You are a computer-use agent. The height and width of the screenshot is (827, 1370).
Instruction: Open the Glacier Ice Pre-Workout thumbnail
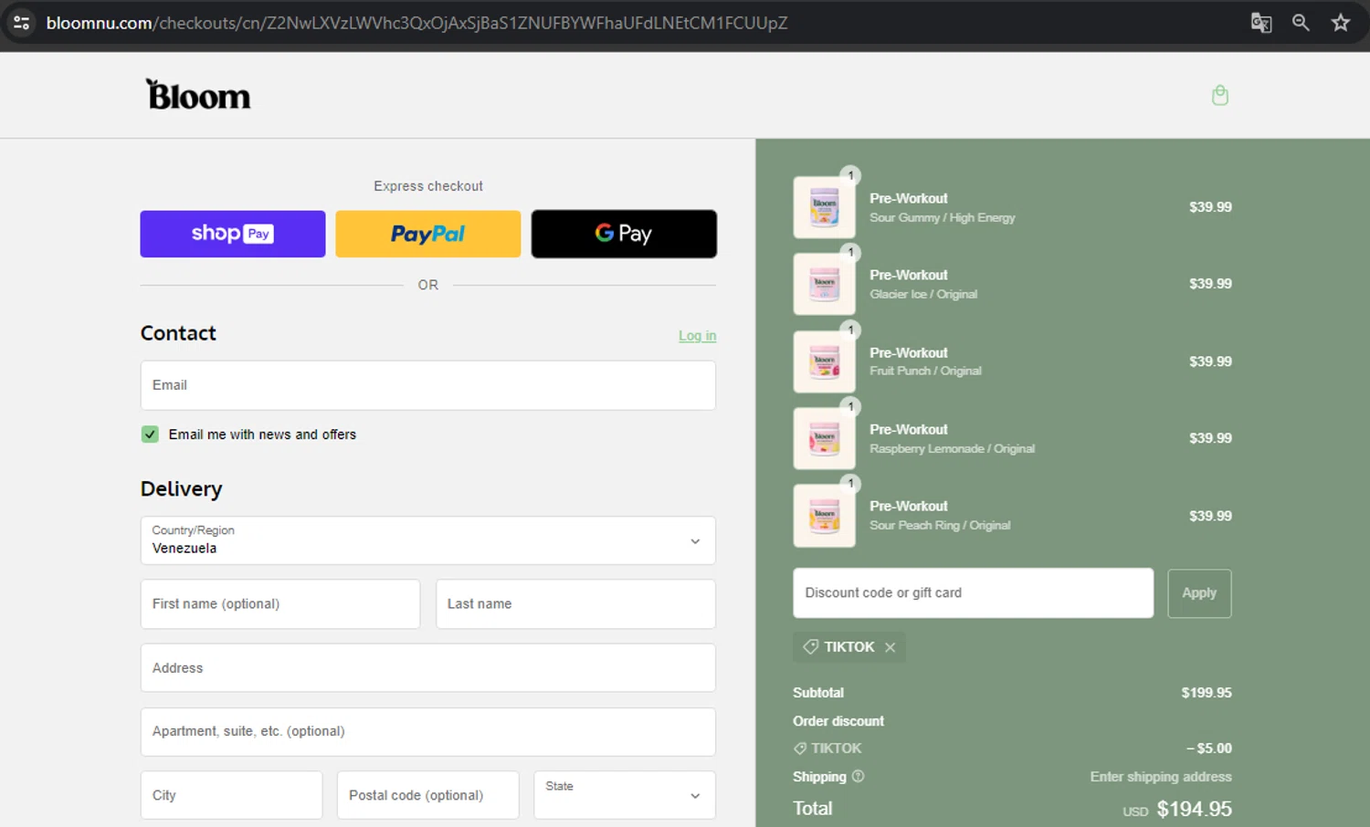coord(824,284)
